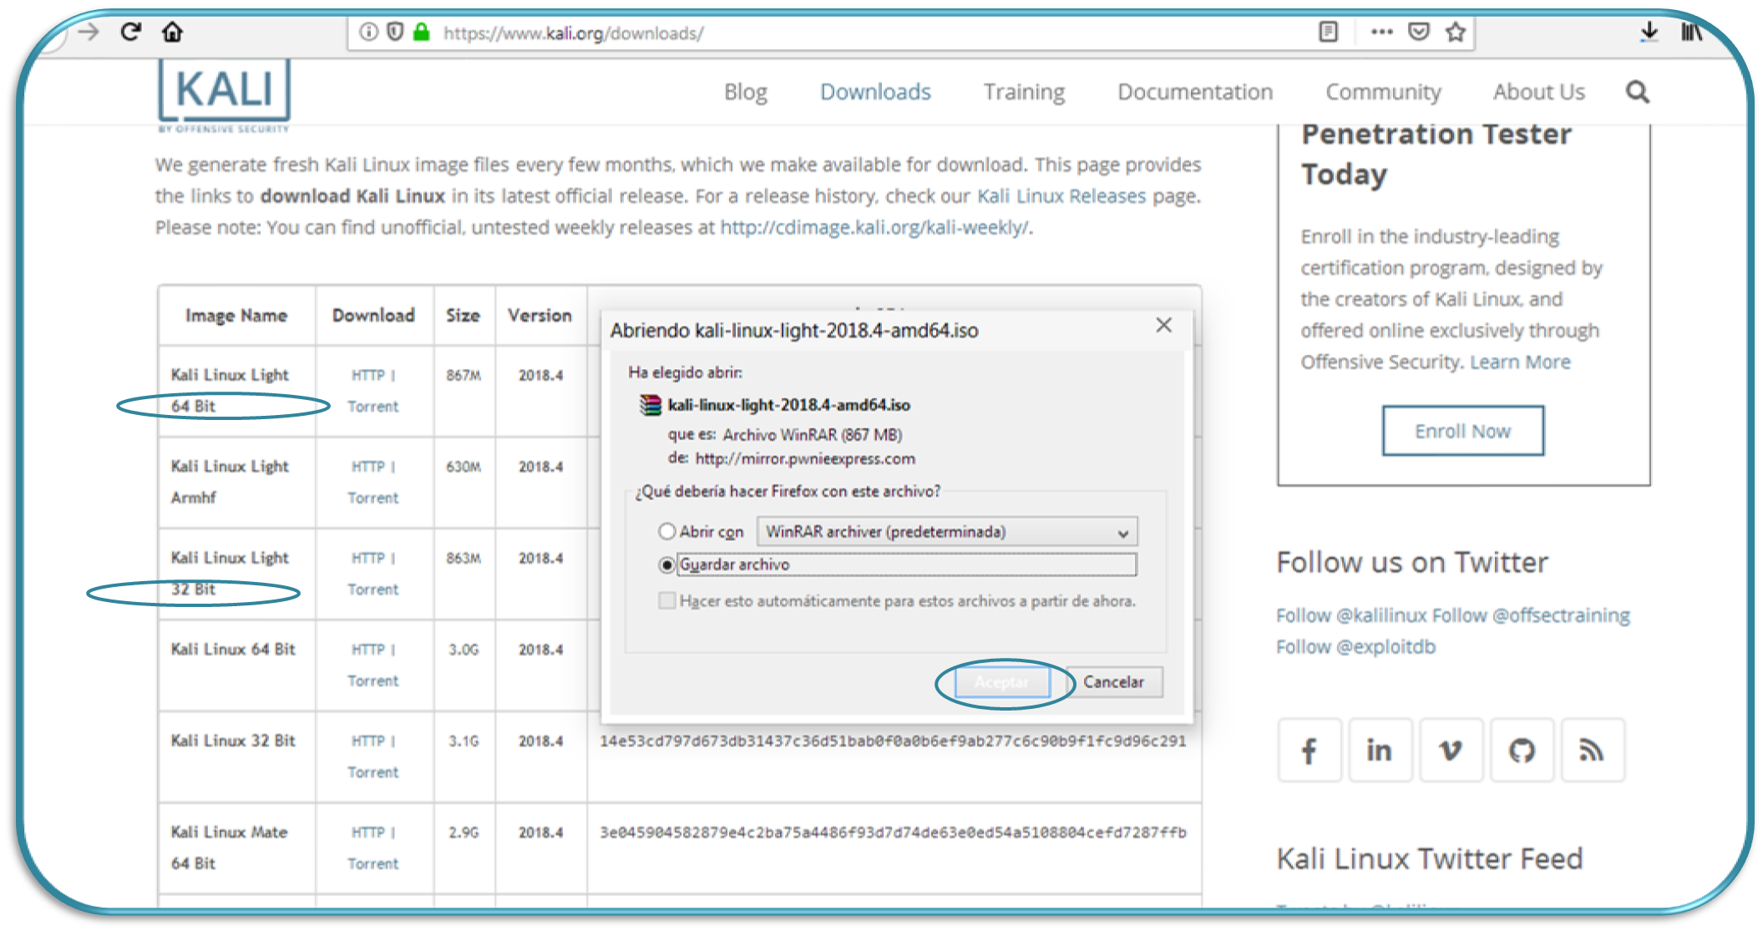Click Torrent link for Kali Linux Mate 64 Bit
Screen dimensions: 1763x931
372,864
